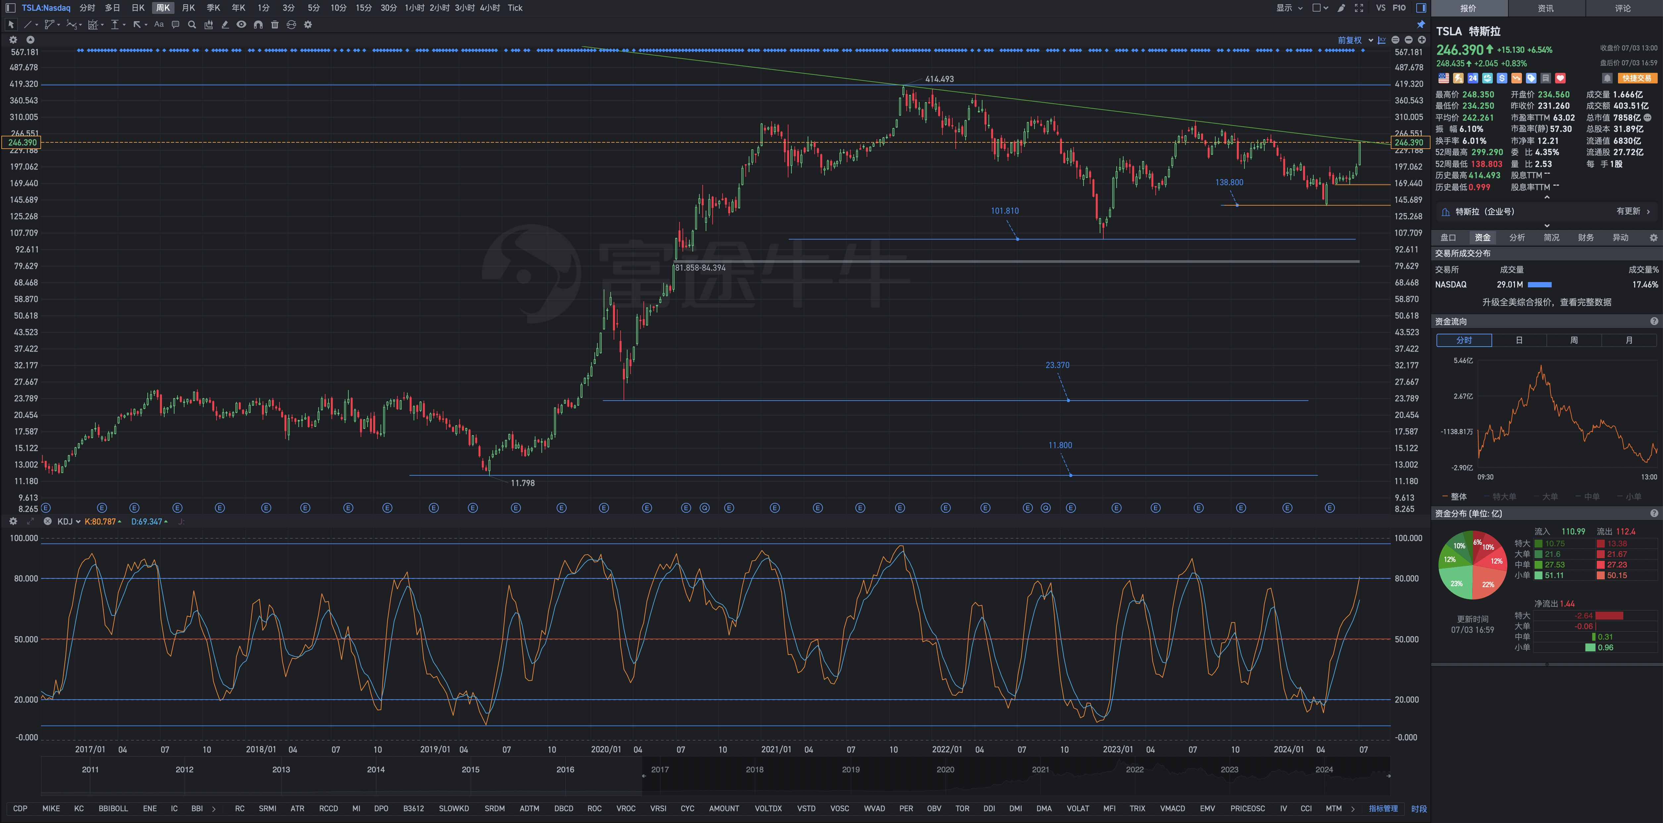The width and height of the screenshot is (1663, 823).
Task: Expand the KDJ indicator dropdown
Action: pyautogui.click(x=69, y=521)
